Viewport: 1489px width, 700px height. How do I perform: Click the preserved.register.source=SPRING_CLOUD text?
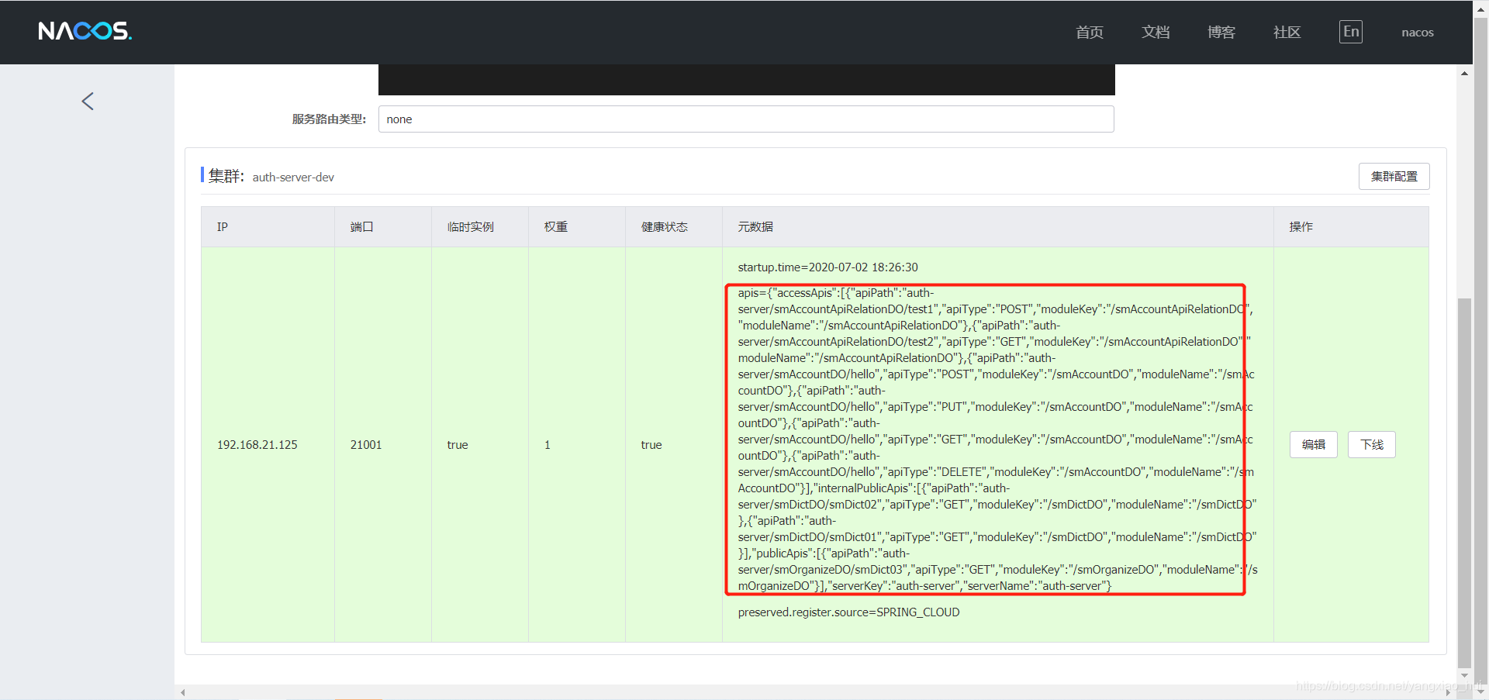[848, 612]
